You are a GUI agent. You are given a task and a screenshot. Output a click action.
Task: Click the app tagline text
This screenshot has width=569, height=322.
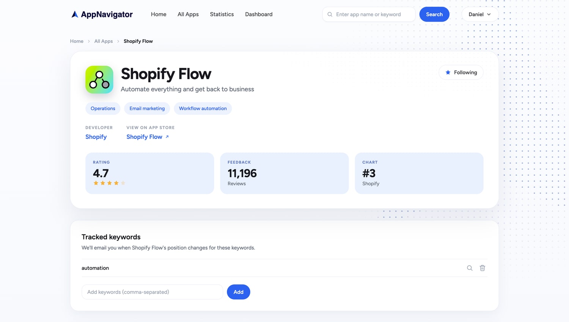tap(187, 89)
